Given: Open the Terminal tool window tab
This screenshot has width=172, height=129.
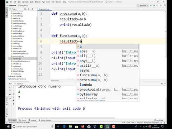Looking at the screenshot, I should (32, 120).
